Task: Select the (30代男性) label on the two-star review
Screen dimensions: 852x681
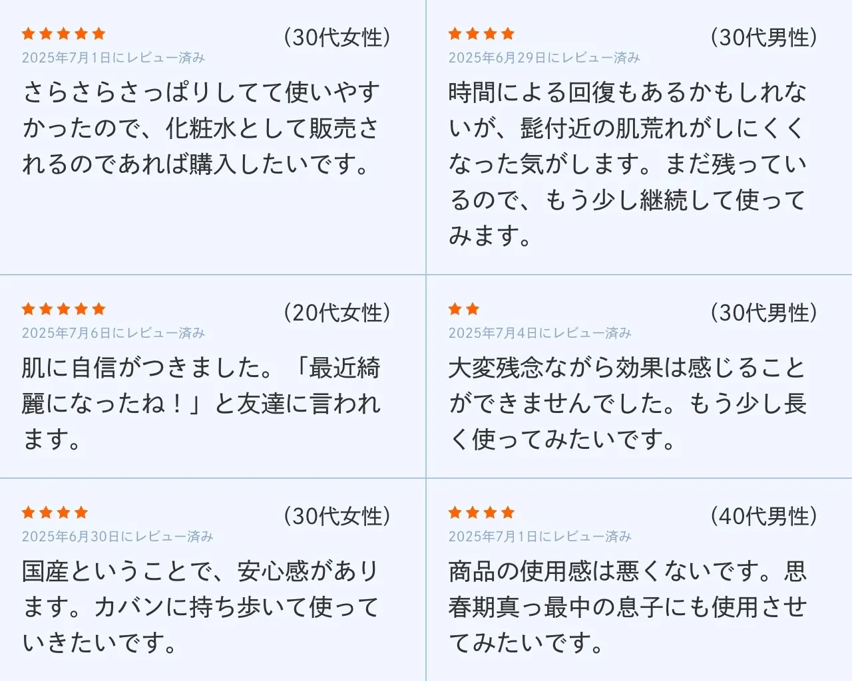Action: pos(763,313)
